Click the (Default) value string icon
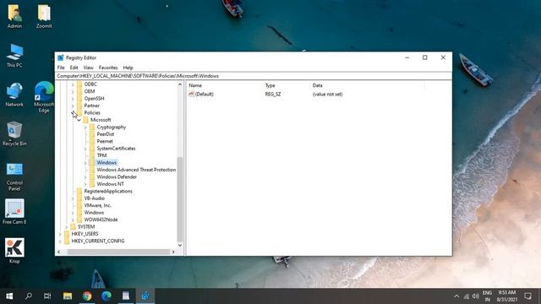Image resolution: width=541 pixels, height=304 pixels. [x=191, y=94]
